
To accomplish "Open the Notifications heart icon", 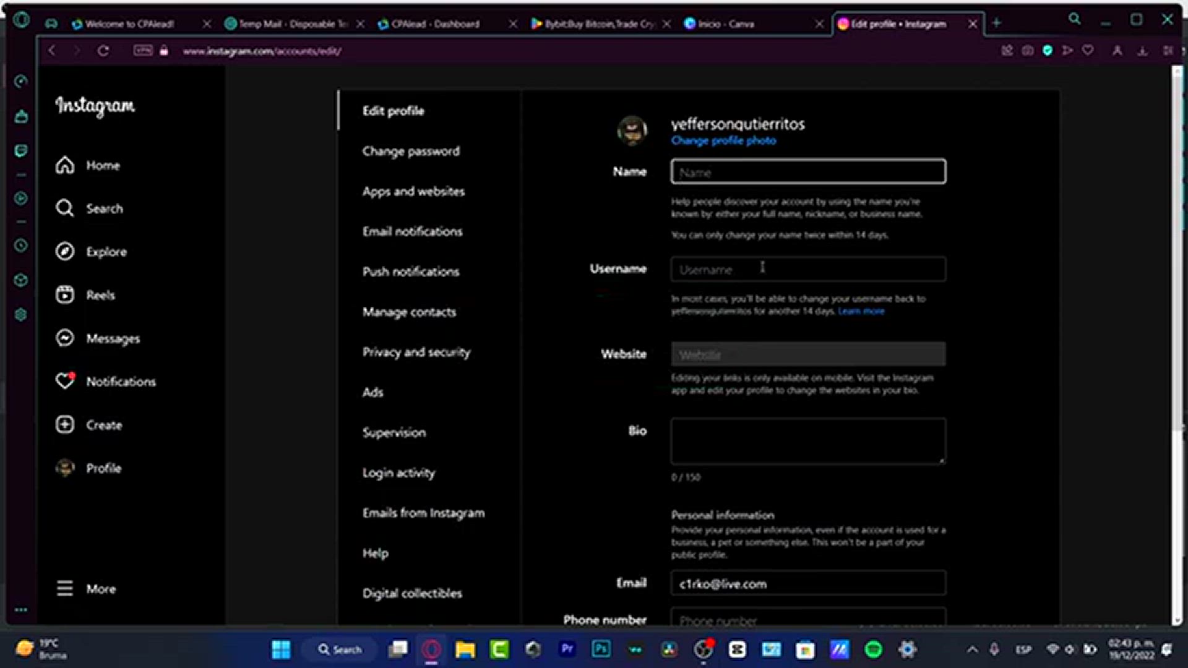I will [x=65, y=382].
